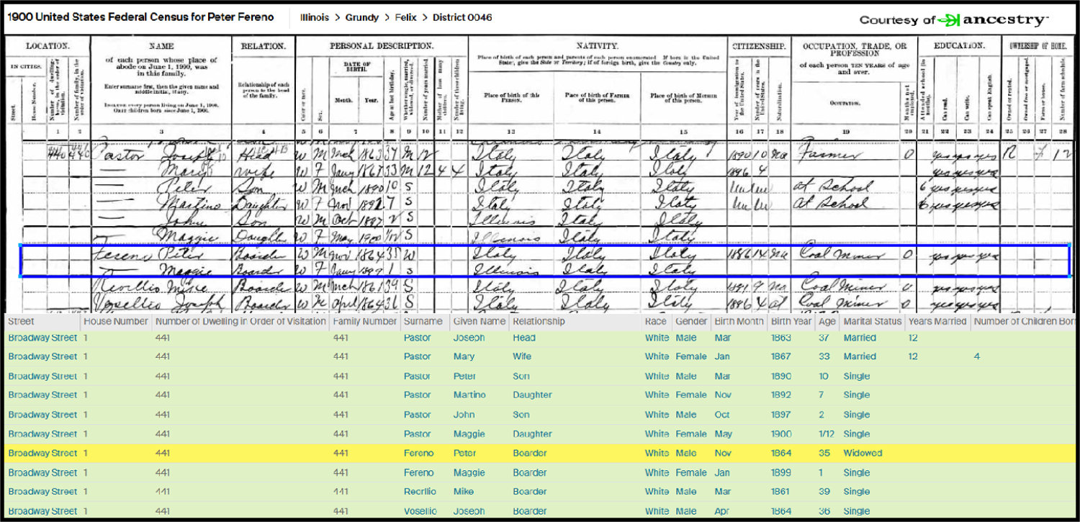
Task: Click the Fereno surname in the highlighted row
Action: click(418, 453)
